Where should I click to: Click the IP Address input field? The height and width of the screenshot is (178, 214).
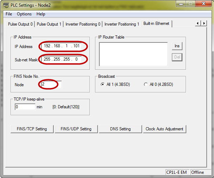(x=61, y=46)
